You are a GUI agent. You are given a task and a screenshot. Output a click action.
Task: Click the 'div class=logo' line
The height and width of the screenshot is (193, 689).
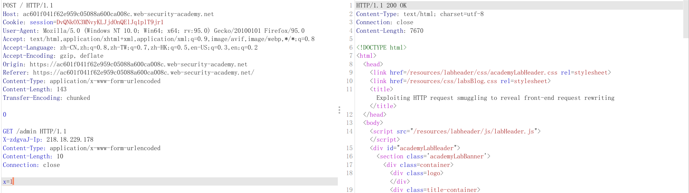[416, 173]
